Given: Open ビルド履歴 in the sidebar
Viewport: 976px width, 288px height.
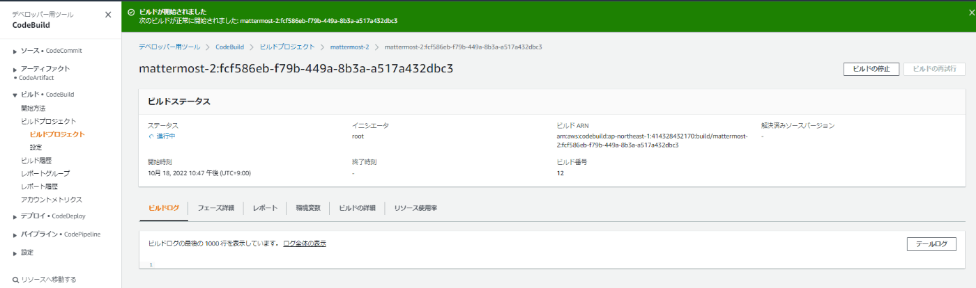Looking at the screenshot, I should click(36, 161).
